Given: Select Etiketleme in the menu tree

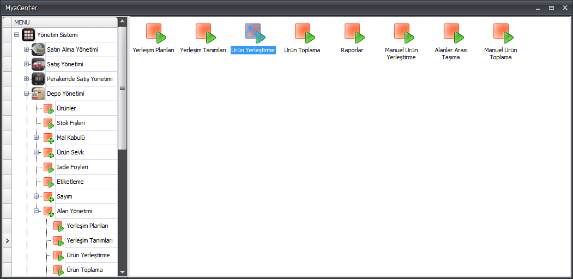Looking at the screenshot, I should tap(70, 182).
